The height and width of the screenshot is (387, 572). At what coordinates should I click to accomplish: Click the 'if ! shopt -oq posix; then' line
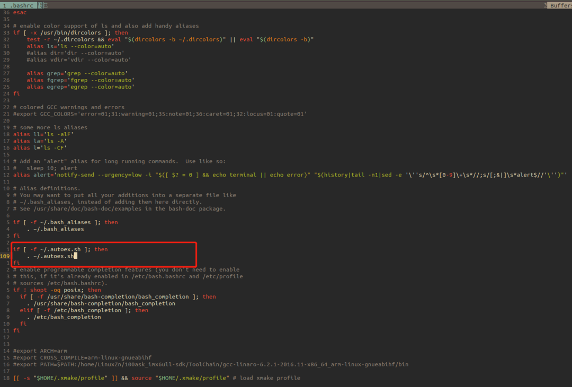(57, 290)
